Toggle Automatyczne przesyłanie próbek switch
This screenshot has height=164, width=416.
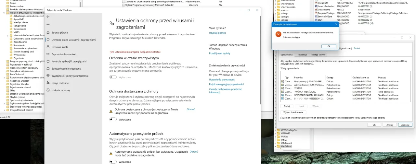pyautogui.click(x=113, y=162)
